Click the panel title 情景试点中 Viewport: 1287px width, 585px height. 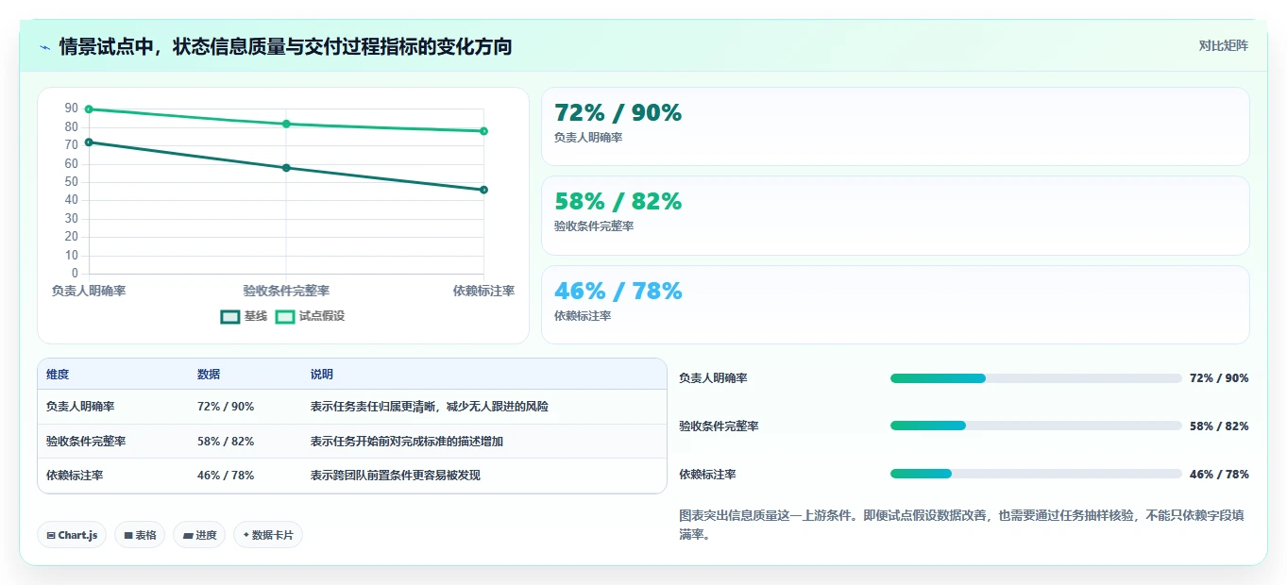285,47
